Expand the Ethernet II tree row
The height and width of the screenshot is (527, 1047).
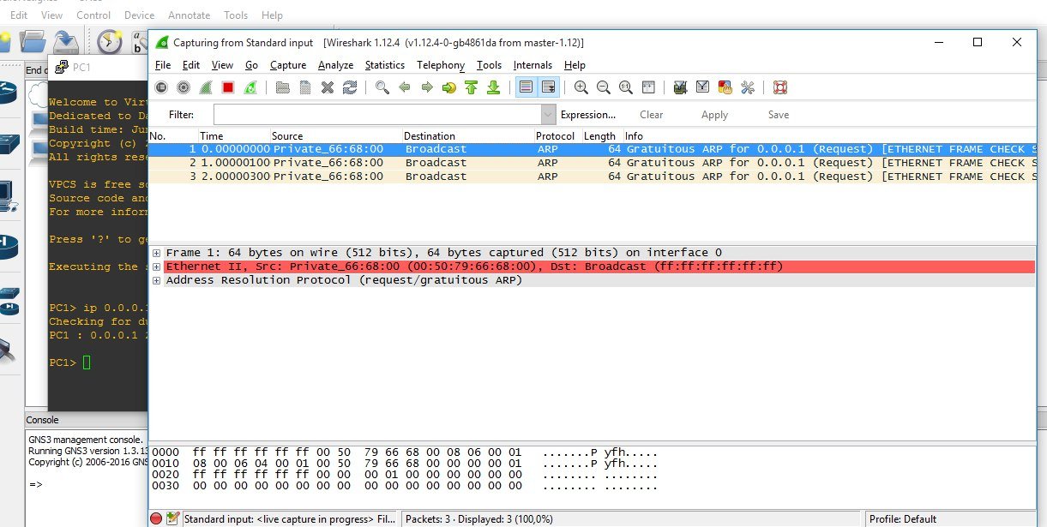point(156,266)
